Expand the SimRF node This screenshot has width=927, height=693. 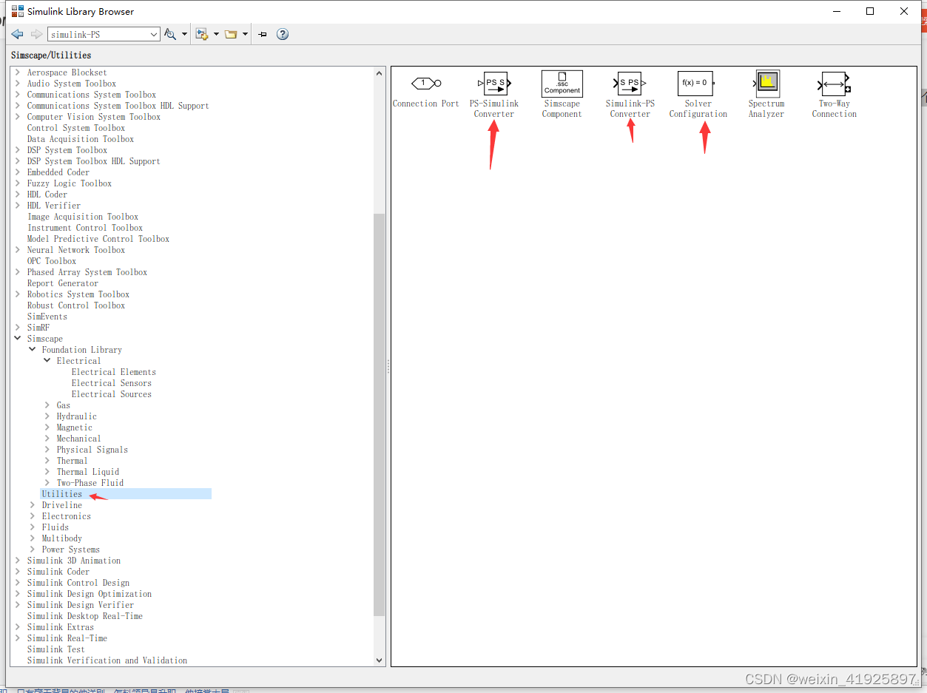[x=18, y=328]
